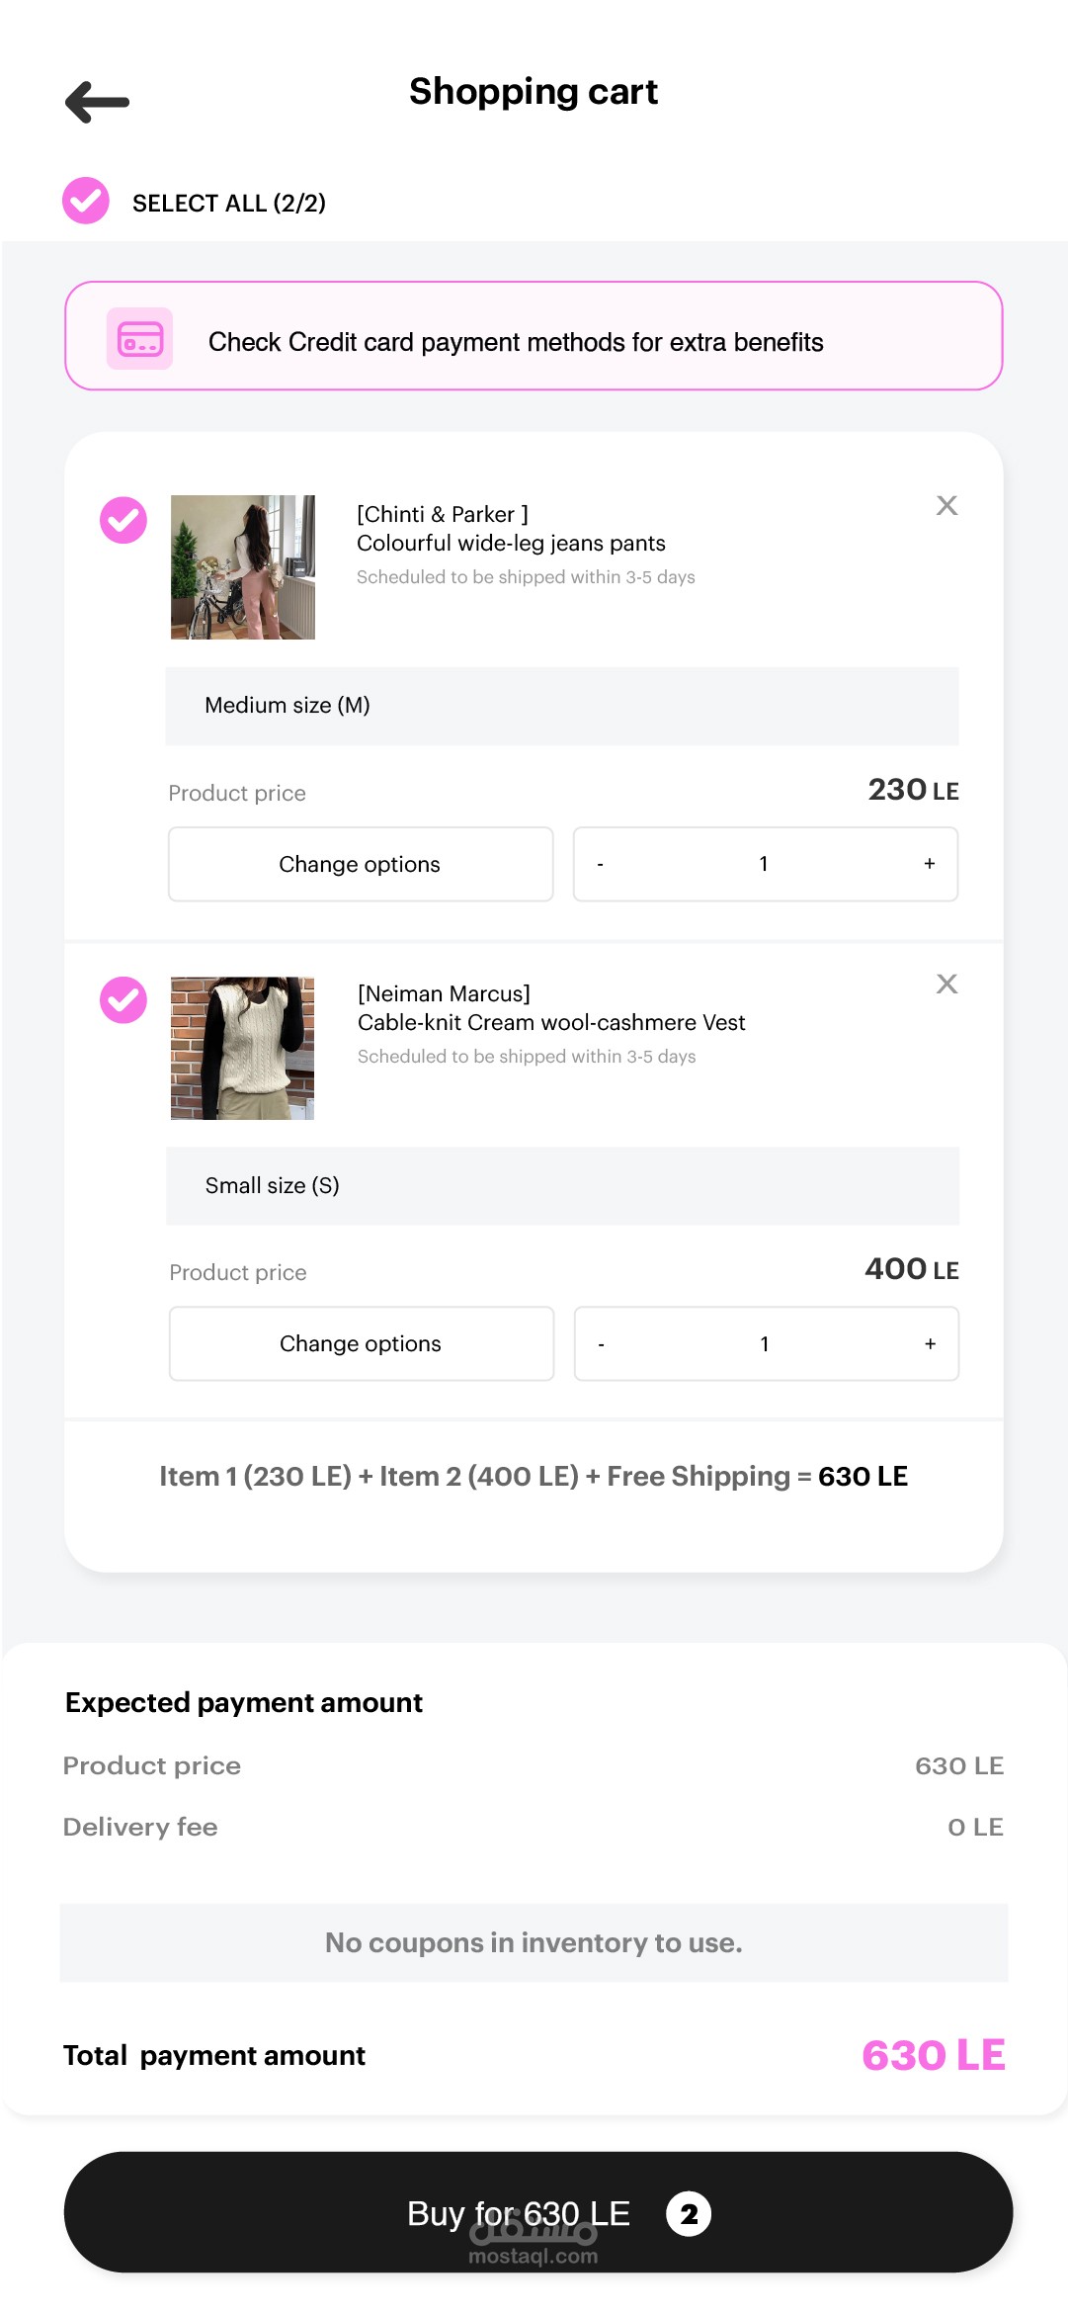Open the Medium size (M) selector
The image size is (1068, 2314).
click(561, 706)
